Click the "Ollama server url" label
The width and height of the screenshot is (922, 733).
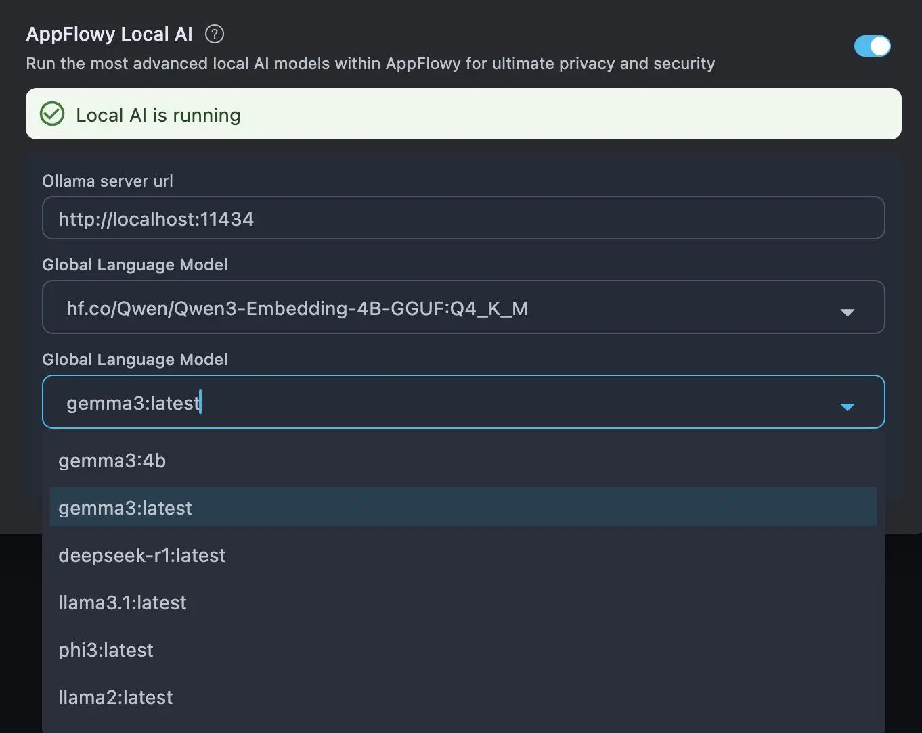pos(108,181)
